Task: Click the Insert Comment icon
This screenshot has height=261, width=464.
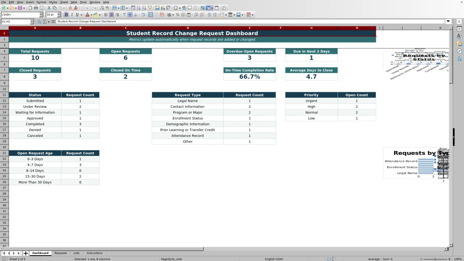Action: click(189, 8)
